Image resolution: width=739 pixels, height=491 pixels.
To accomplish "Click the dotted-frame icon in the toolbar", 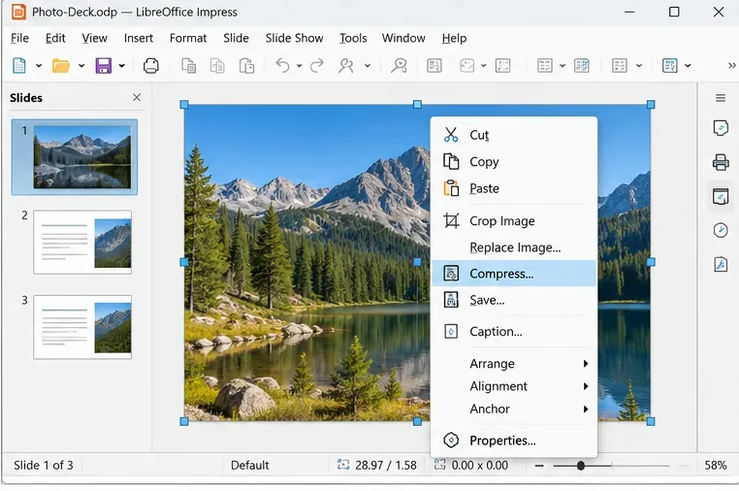I will pos(503,66).
